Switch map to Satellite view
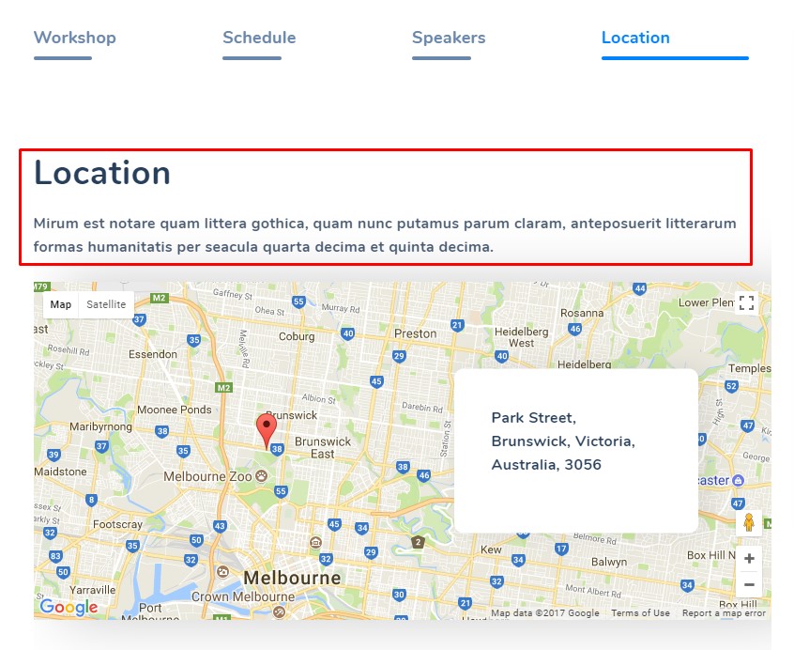 (x=106, y=304)
